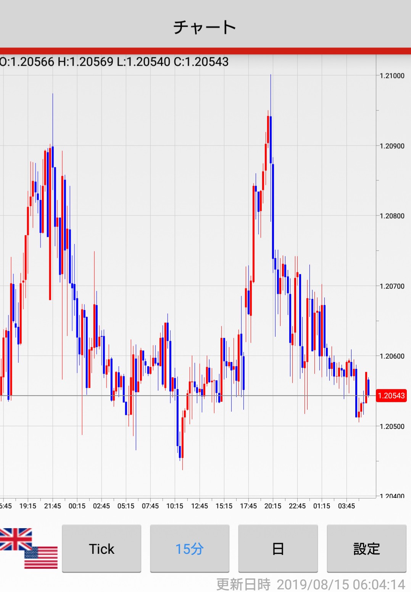Viewport: 411px width, 592px height.
Task: Tap the GBP/USD currency pair flag icon
Action: [29, 548]
